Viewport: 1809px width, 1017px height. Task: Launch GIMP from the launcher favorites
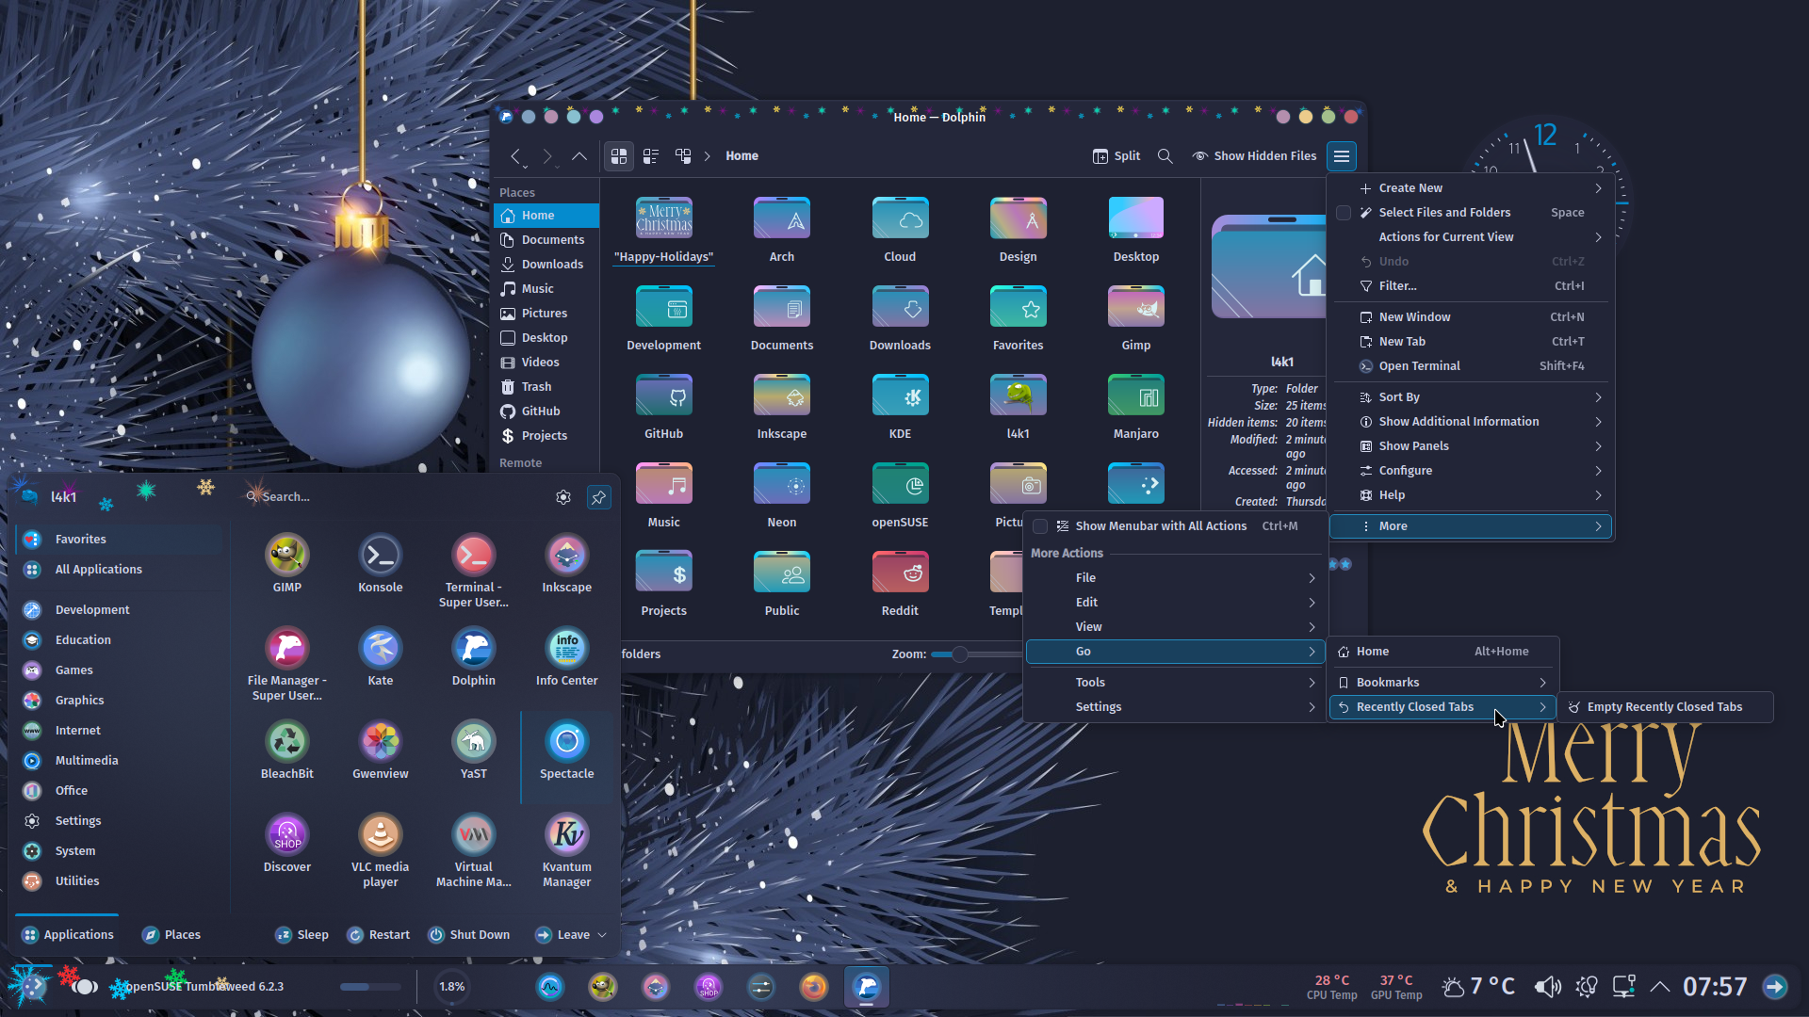pos(287,563)
